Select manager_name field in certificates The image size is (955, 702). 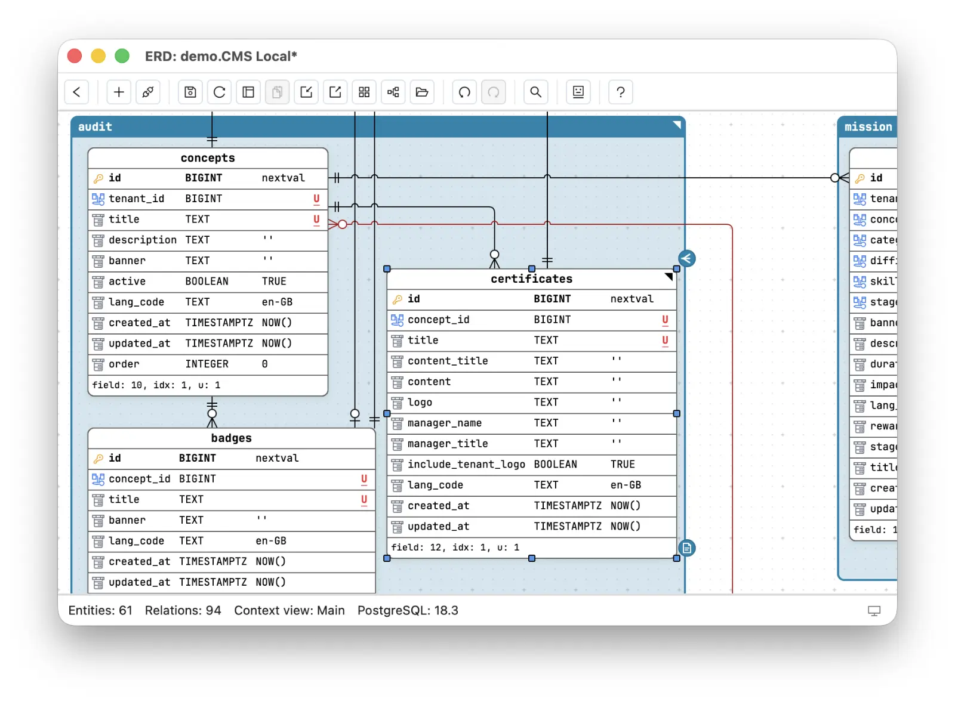(531, 423)
